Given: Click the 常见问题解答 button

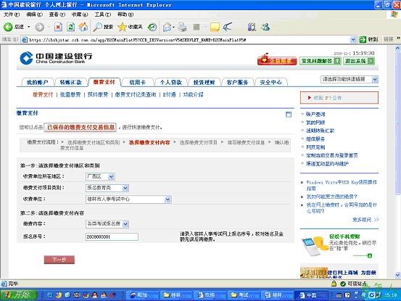Looking at the screenshot, I should point(320,61).
